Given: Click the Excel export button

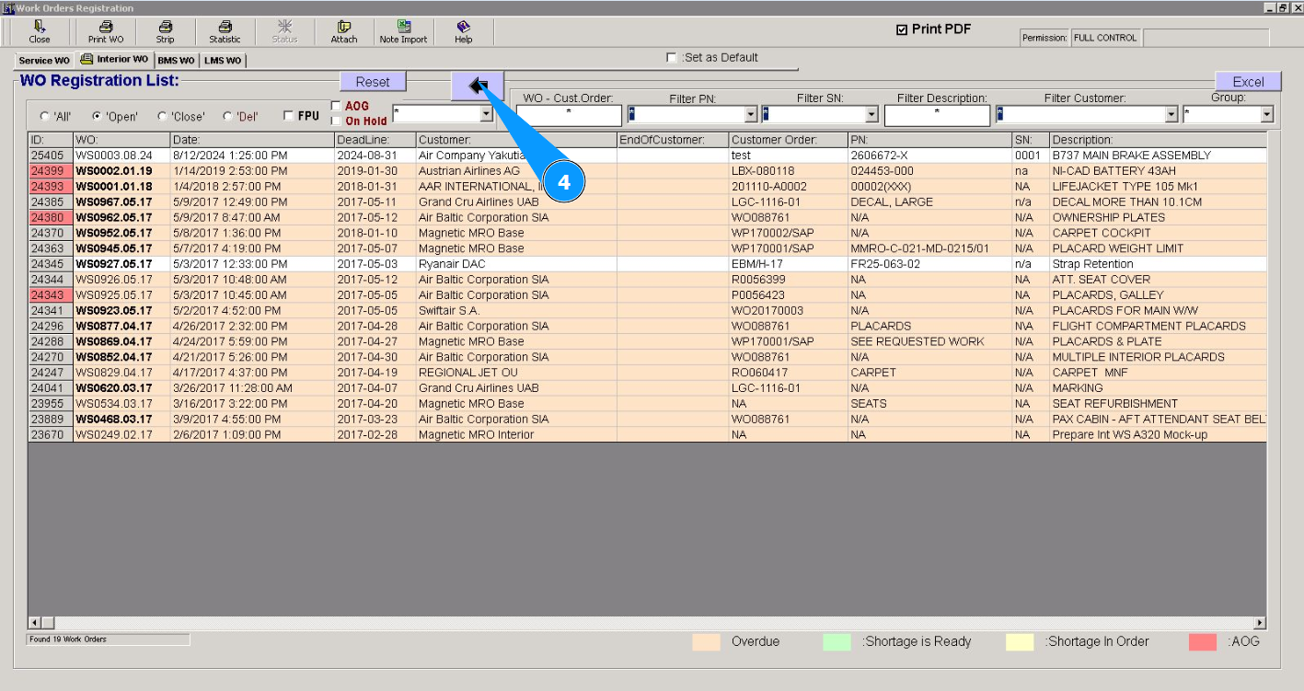Looking at the screenshot, I should point(1248,82).
